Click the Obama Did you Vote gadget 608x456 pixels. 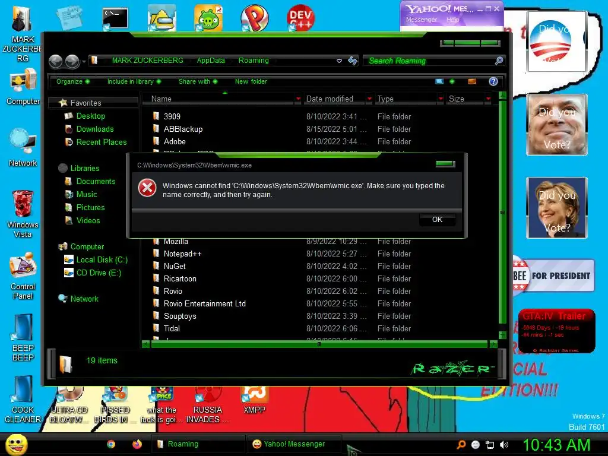(x=556, y=42)
